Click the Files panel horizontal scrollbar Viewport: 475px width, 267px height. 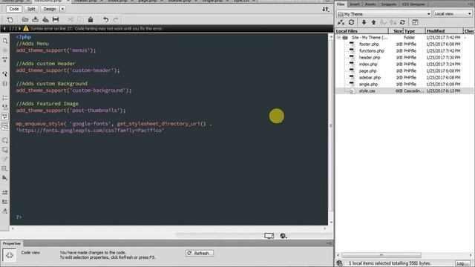(x=381, y=255)
